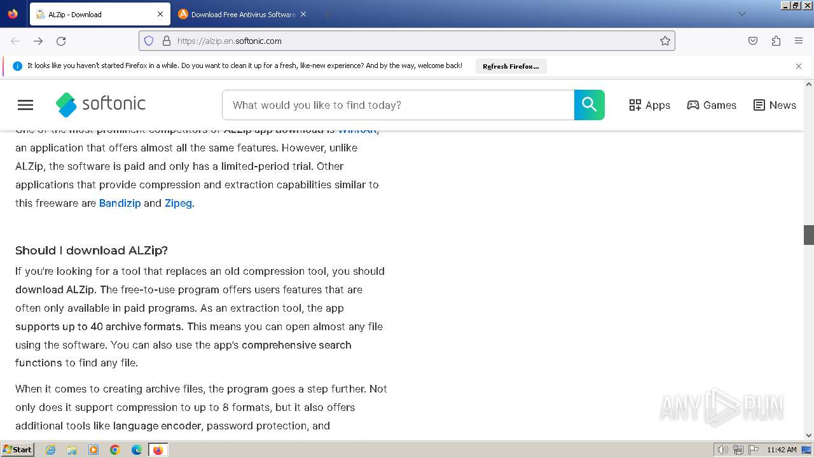Close the ALZip - Download tab
This screenshot has width=814, height=458.
point(160,14)
